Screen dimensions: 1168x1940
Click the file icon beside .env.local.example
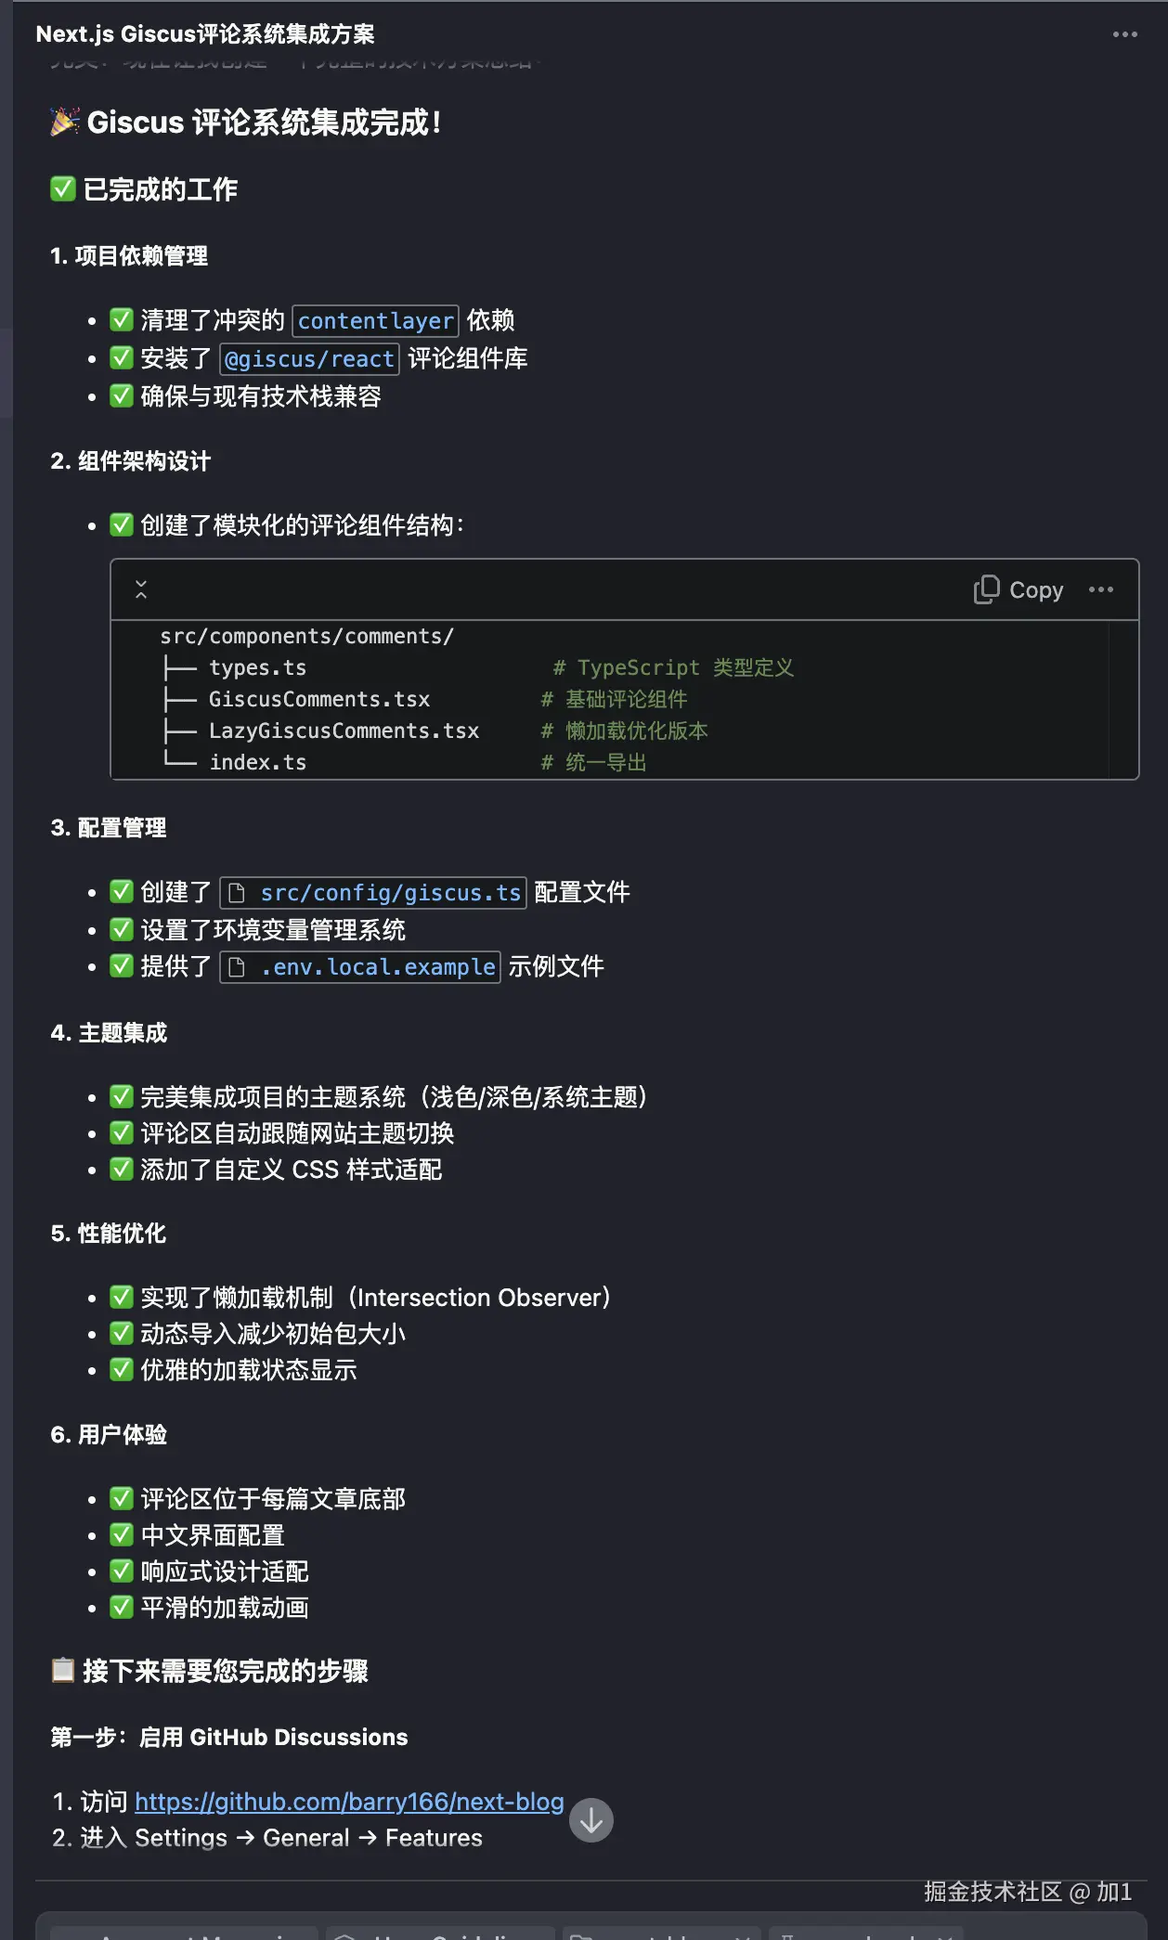pos(237,967)
